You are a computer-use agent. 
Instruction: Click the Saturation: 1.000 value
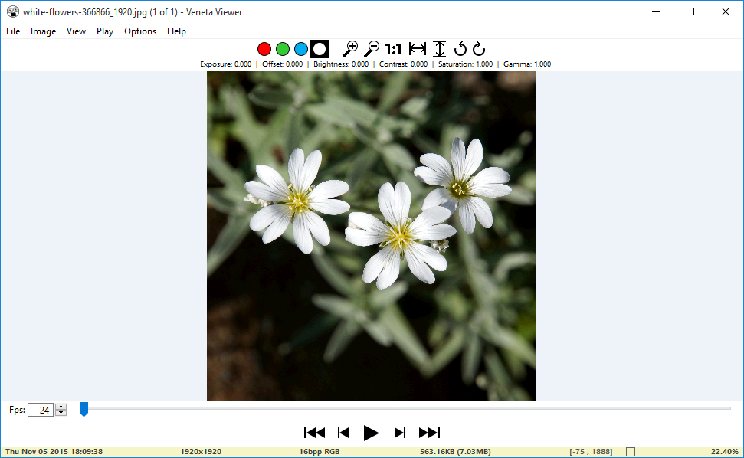[465, 64]
